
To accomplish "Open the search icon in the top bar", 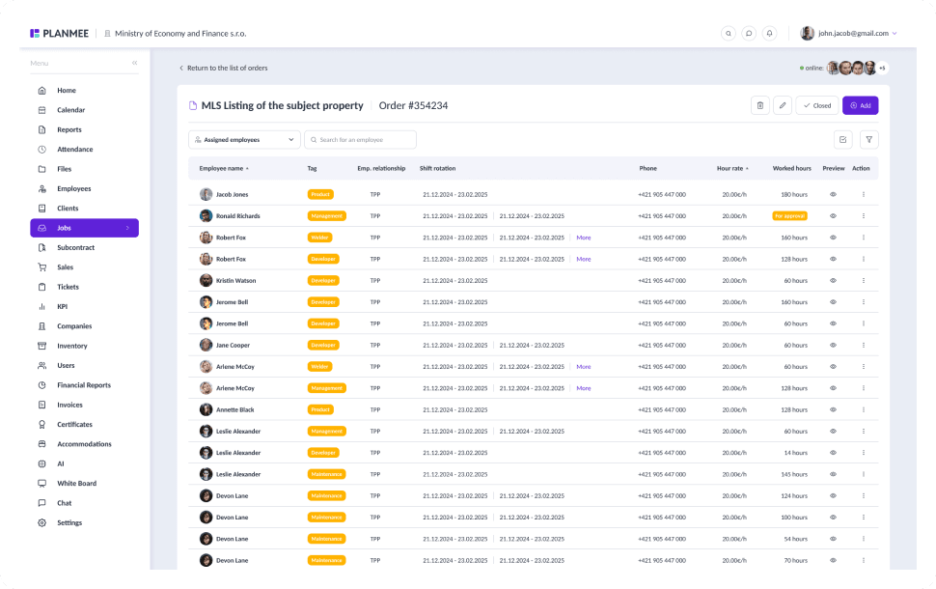I will (x=729, y=34).
